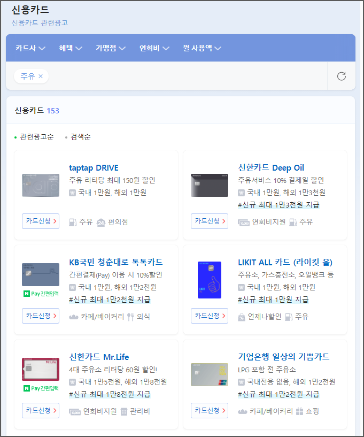The image size is (364, 437).
Task: Expand the 혜택 dropdown
Action: coord(71,48)
